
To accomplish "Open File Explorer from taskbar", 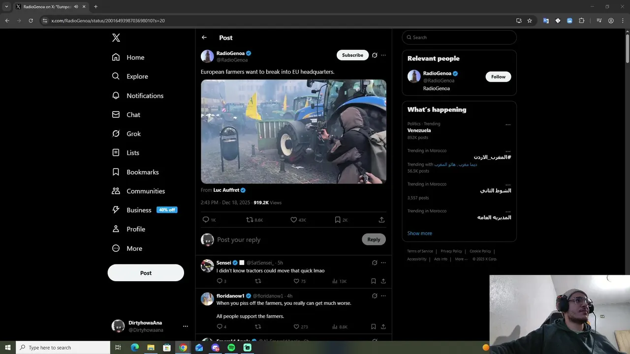I will click(x=151, y=348).
